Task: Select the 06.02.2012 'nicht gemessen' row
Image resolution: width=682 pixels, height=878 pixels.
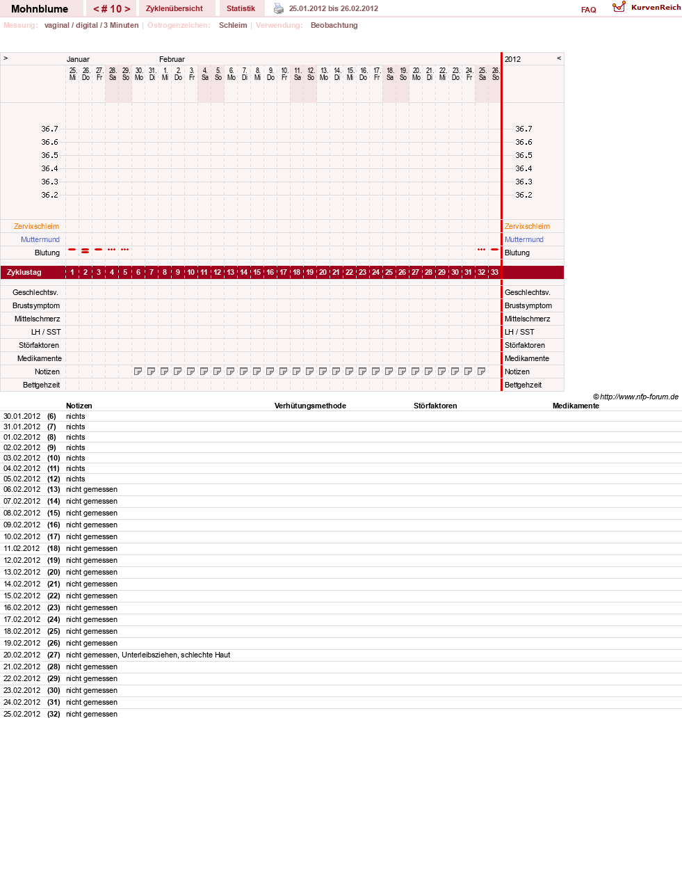Action: [x=341, y=490]
